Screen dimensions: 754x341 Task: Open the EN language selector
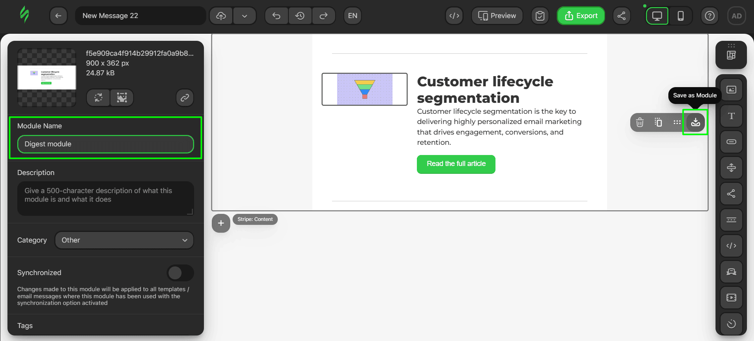pos(352,16)
